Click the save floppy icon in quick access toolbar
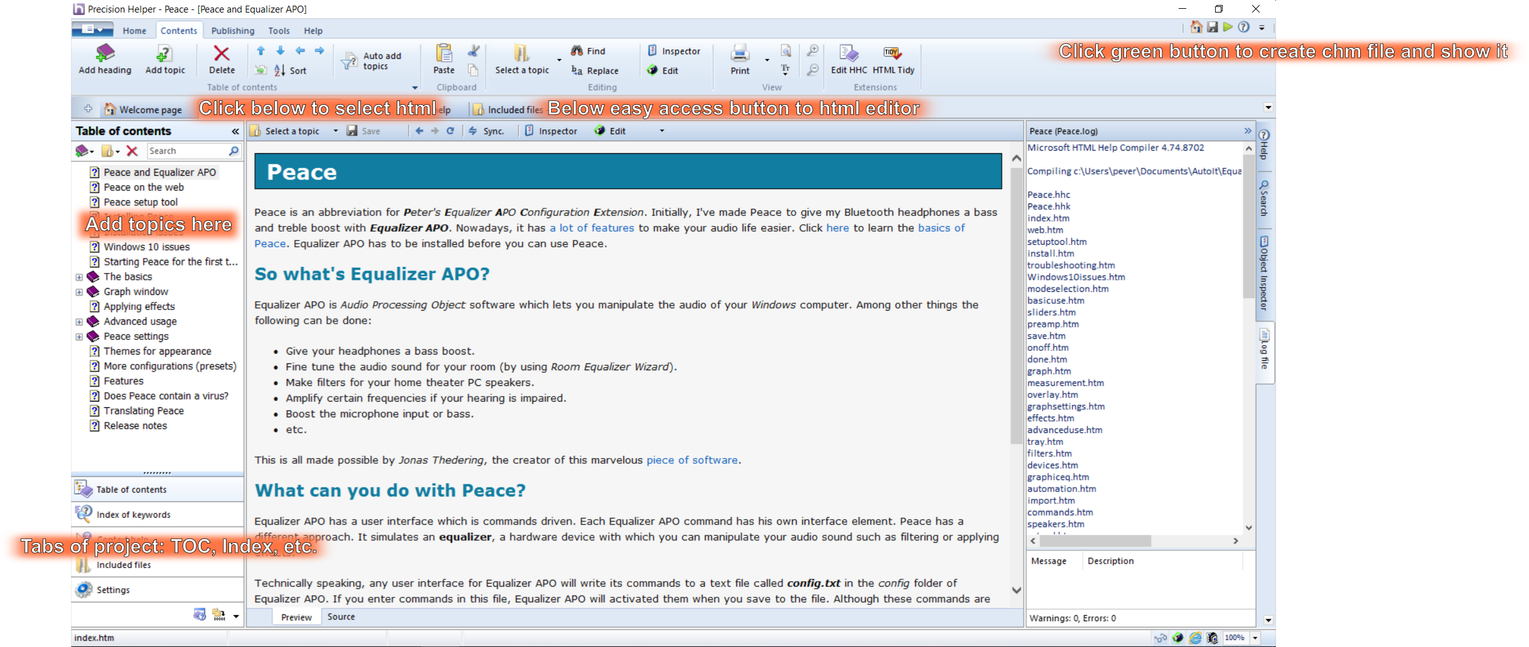This screenshot has width=1529, height=647. click(x=1213, y=27)
